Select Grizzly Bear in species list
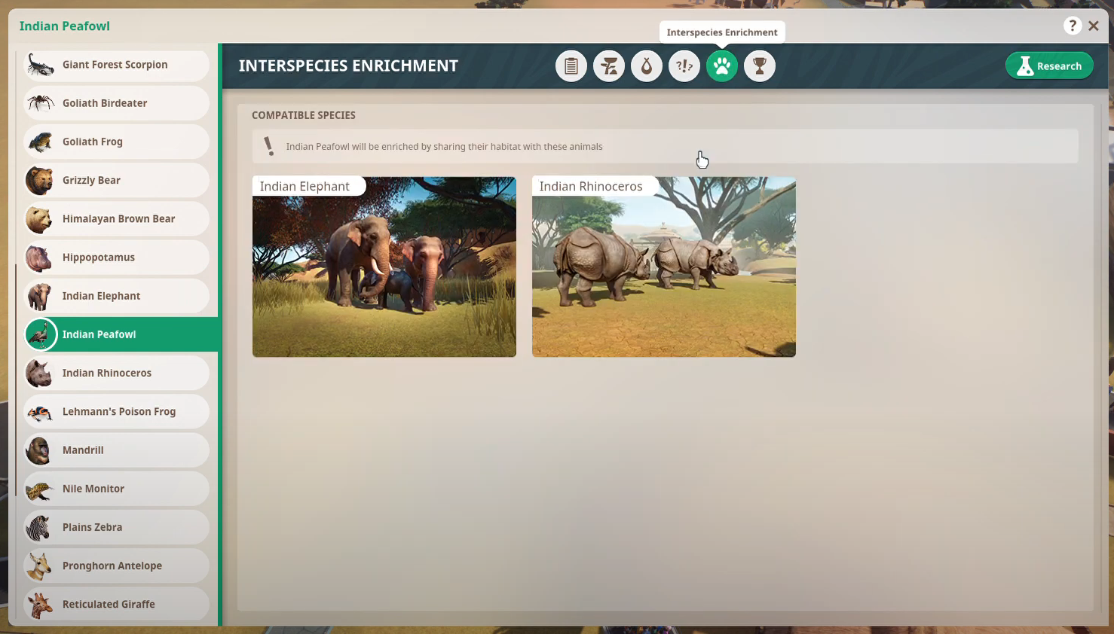 [116, 180]
